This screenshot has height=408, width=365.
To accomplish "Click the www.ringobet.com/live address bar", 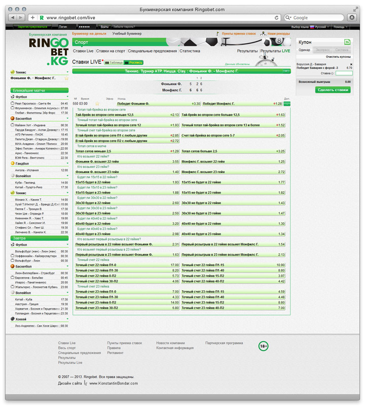I will point(155,17).
